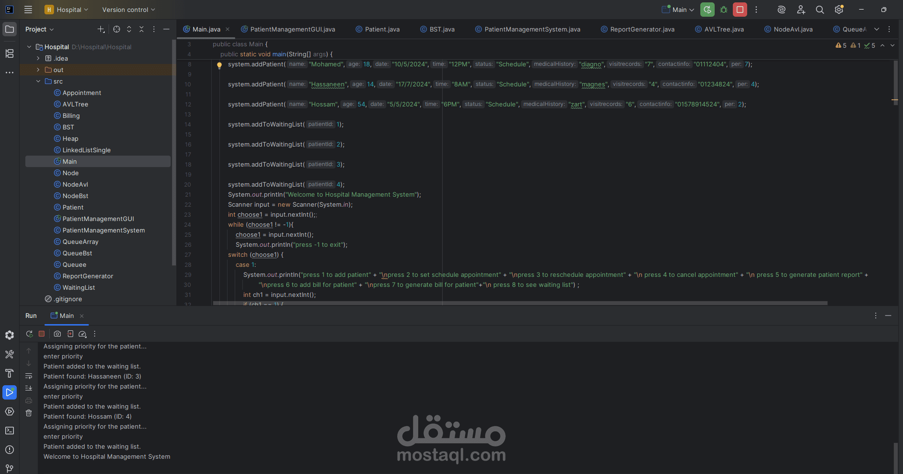Open the AI Assistant spiral icon
This screenshot has width=903, height=474.
click(782, 10)
